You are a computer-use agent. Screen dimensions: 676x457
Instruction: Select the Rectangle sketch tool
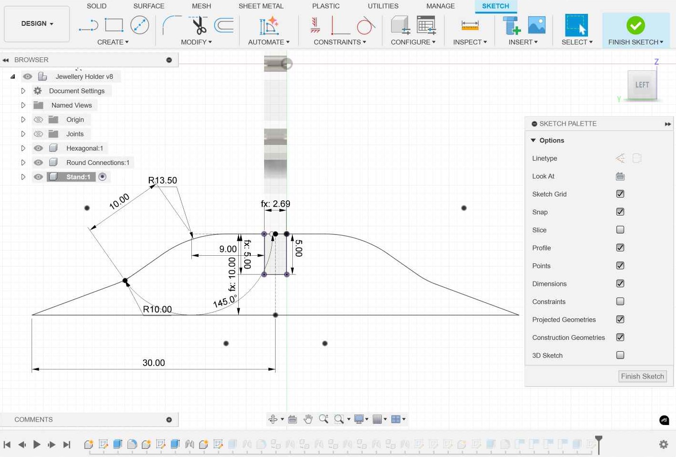tap(114, 25)
